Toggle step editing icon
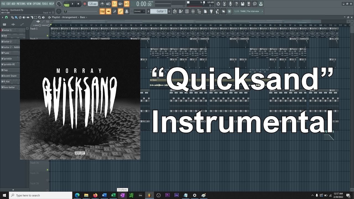The width and height of the screenshot is (354, 199). tap(114, 11)
